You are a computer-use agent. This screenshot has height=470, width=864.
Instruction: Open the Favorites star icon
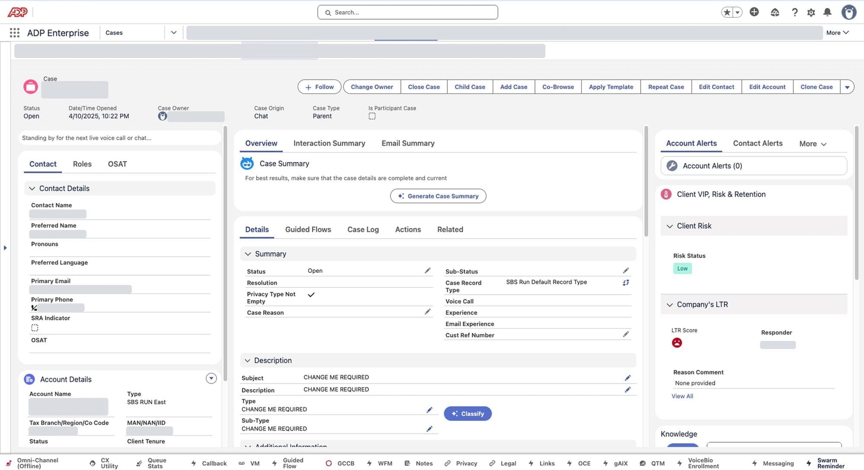[x=727, y=12]
